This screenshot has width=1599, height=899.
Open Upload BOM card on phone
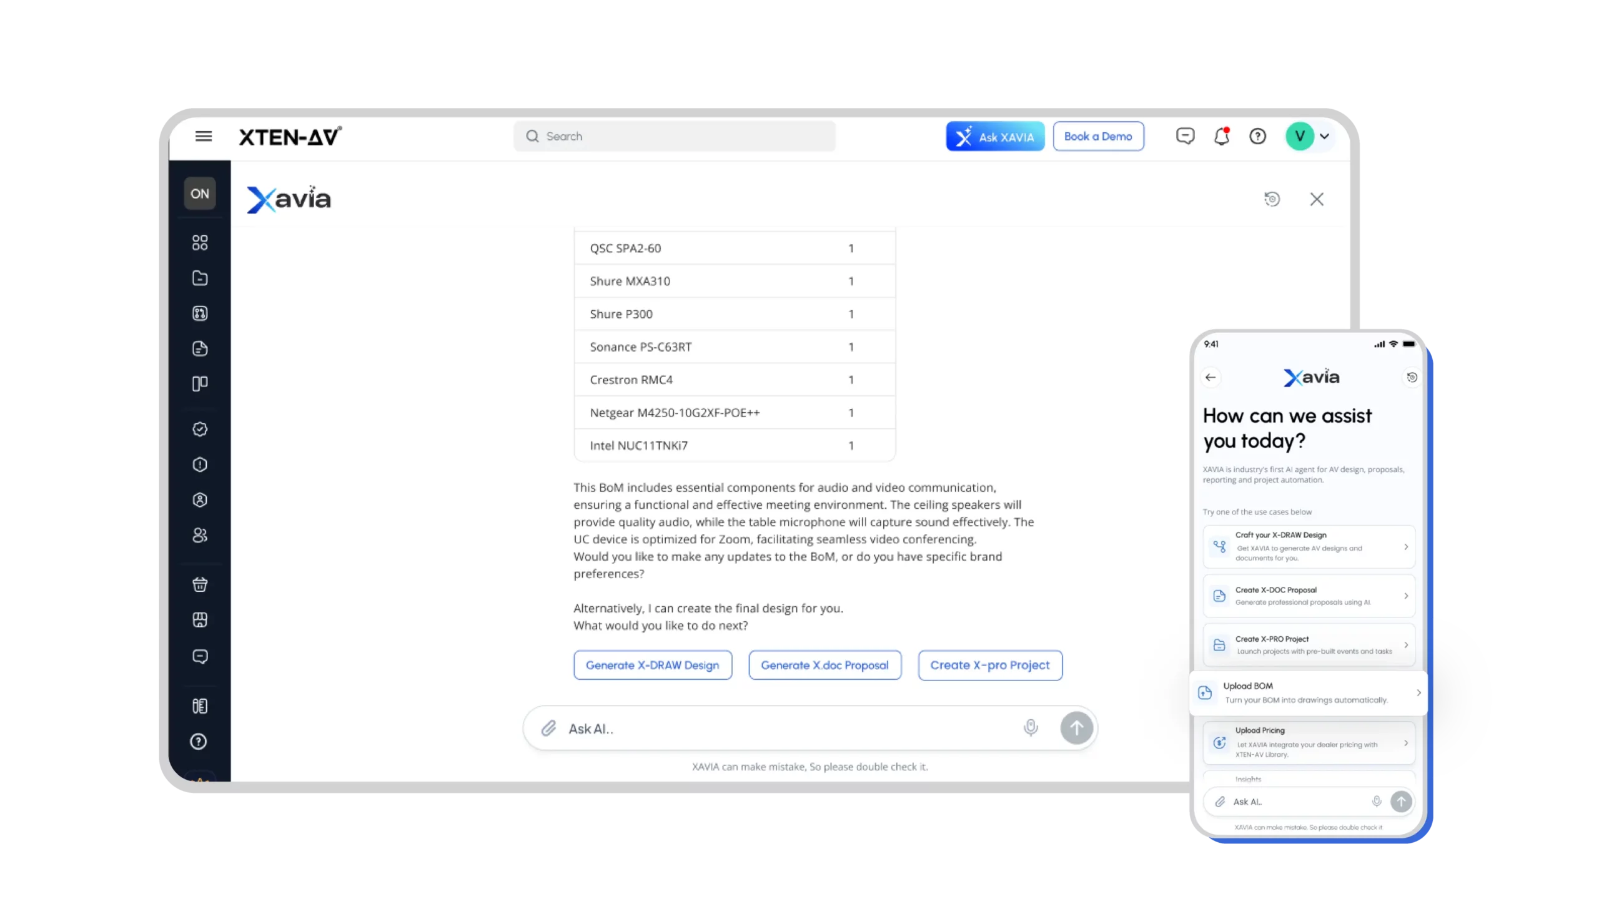[x=1308, y=692]
